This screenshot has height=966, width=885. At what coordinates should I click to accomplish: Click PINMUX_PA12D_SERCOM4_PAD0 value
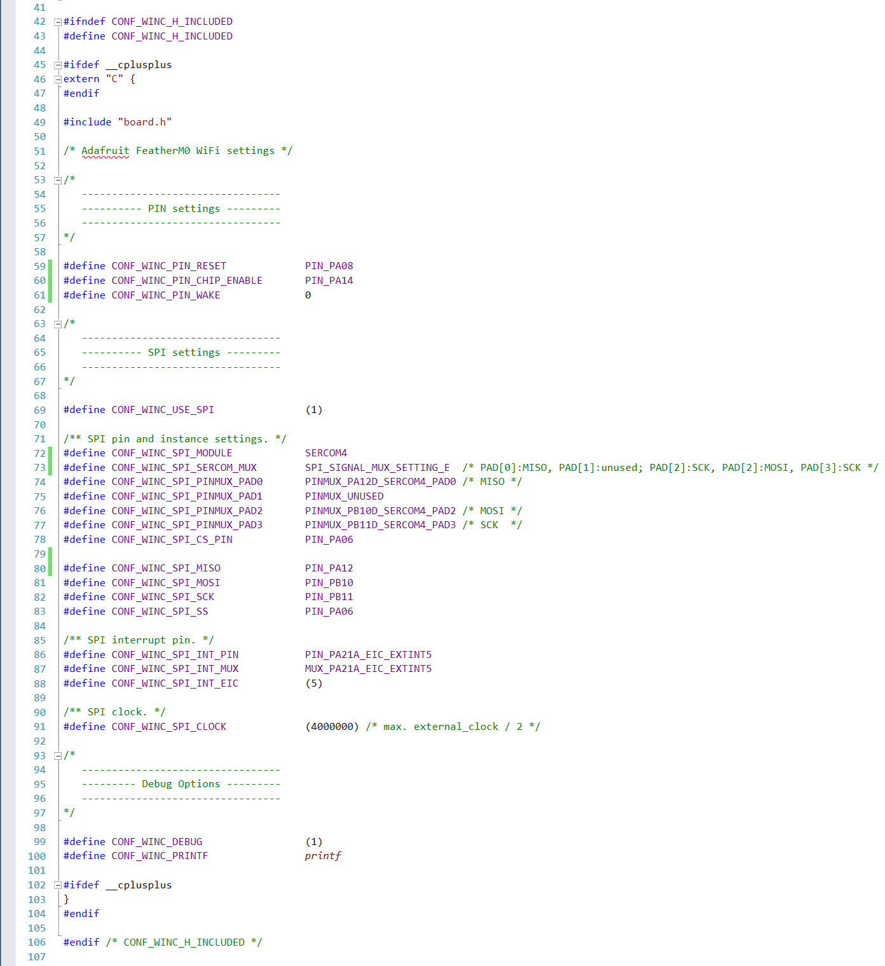tap(381, 482)
